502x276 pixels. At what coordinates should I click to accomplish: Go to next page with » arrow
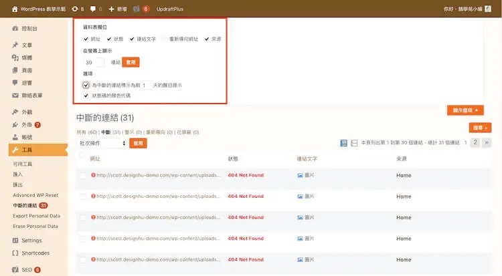487,142
